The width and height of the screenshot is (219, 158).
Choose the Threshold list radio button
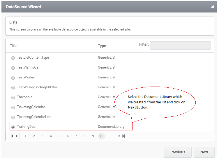[13, 97]
